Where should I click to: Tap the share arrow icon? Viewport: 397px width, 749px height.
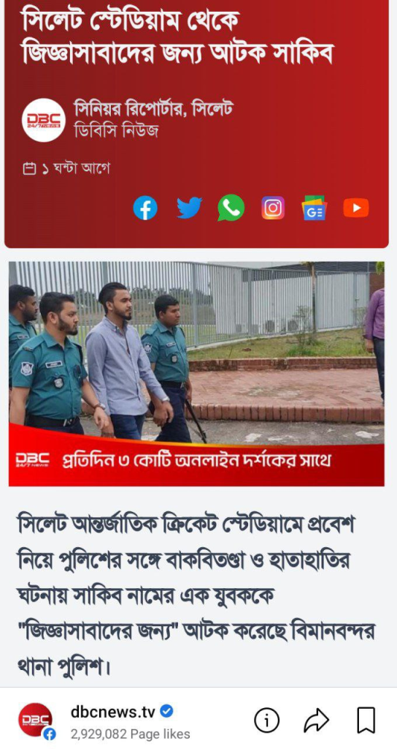coord(316,720)
